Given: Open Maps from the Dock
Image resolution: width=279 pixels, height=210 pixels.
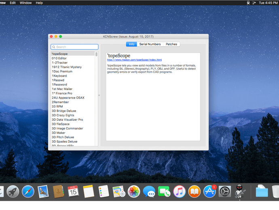Looking at the screenshot, I should 119,192.
